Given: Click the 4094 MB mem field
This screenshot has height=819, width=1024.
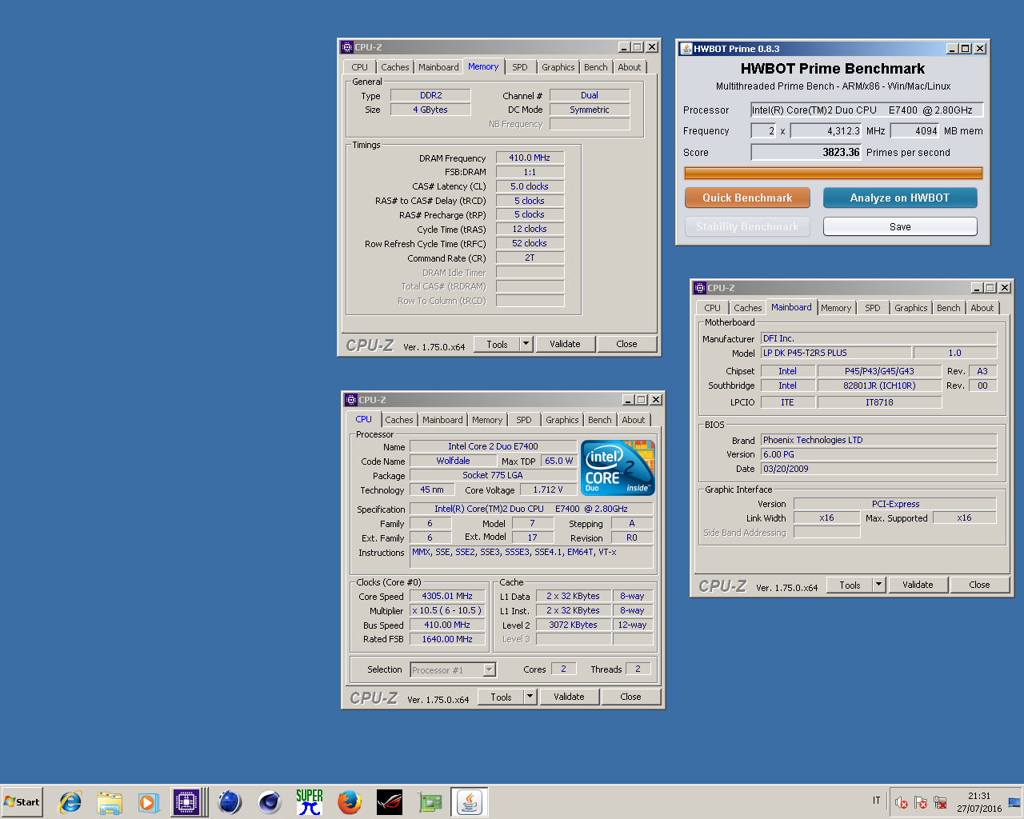Looking at the screenshot, I should tap(915, 130).
